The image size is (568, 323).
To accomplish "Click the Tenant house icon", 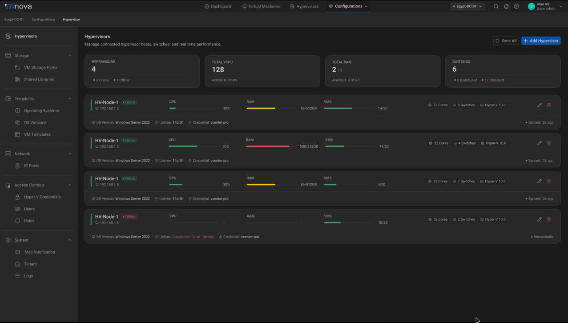I will 18,264.
